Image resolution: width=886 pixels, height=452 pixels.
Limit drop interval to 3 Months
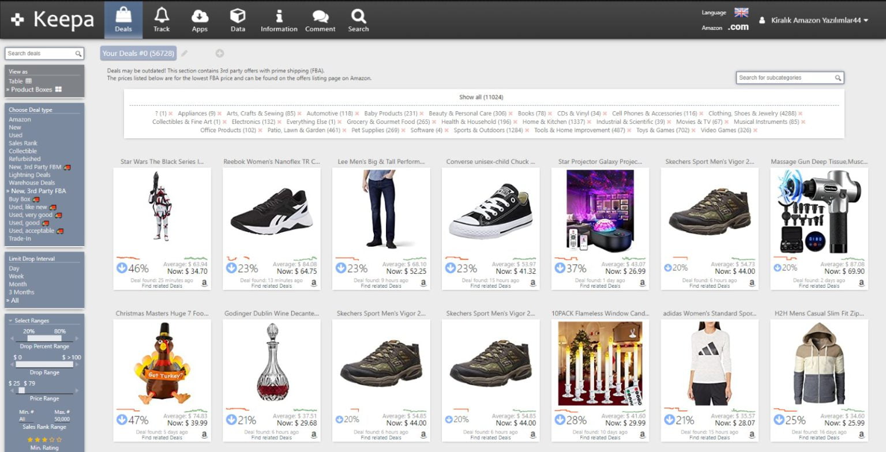coord(21,292)
